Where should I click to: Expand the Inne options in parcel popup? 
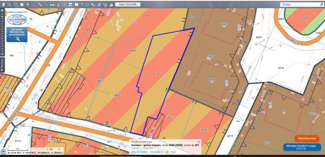173,152
